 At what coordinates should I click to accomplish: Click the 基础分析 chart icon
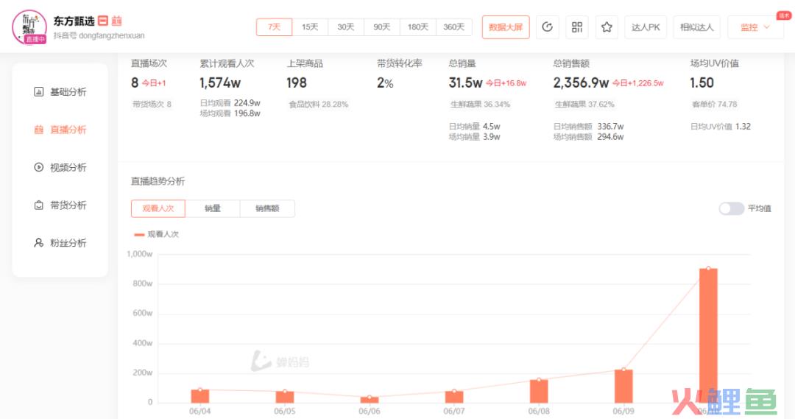tap(38, 92)
